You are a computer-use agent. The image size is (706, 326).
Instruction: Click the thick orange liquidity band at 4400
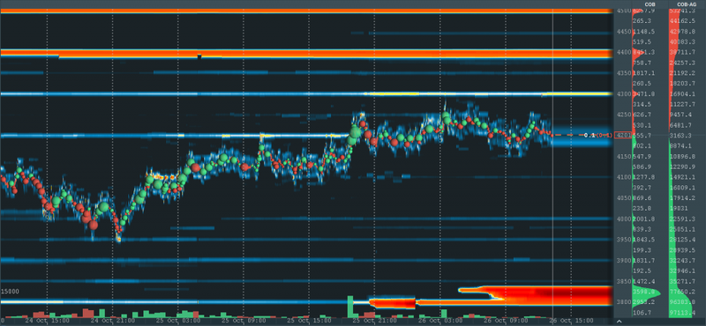(x=306, y=54)
